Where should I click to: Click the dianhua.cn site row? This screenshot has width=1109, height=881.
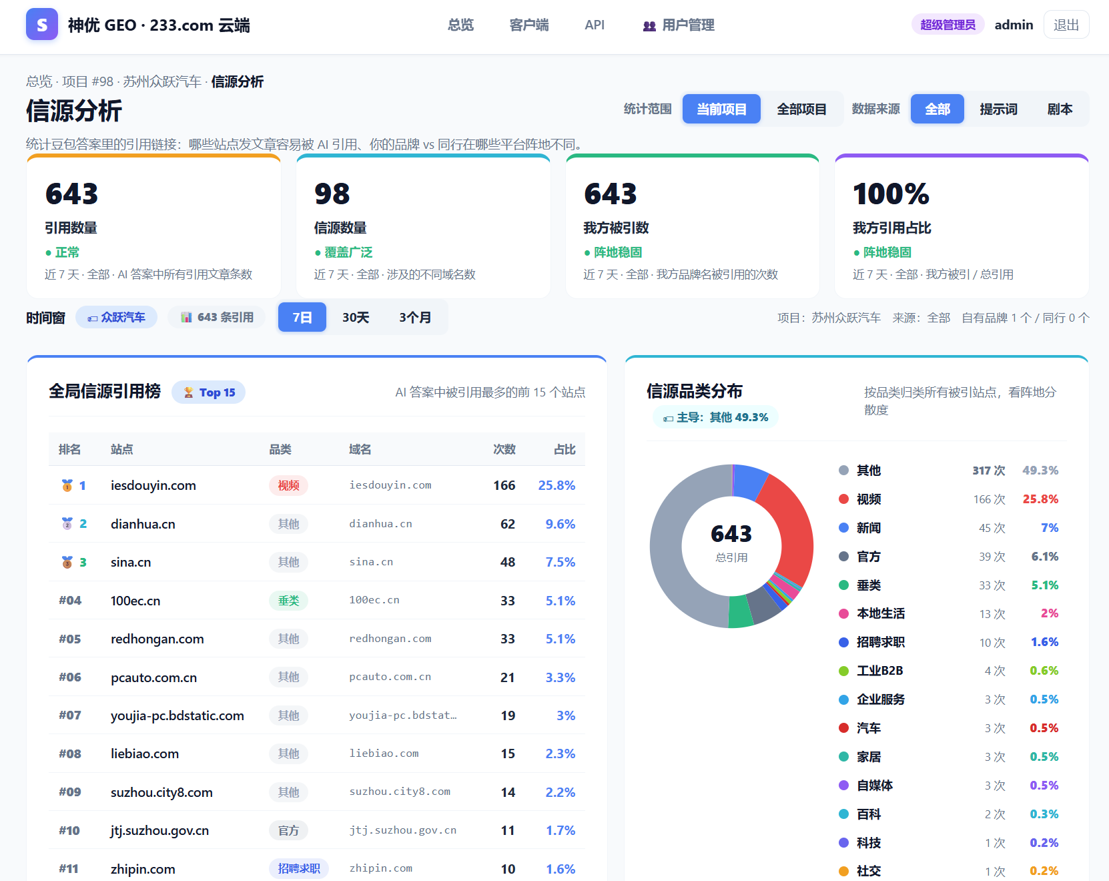[317, 524]
